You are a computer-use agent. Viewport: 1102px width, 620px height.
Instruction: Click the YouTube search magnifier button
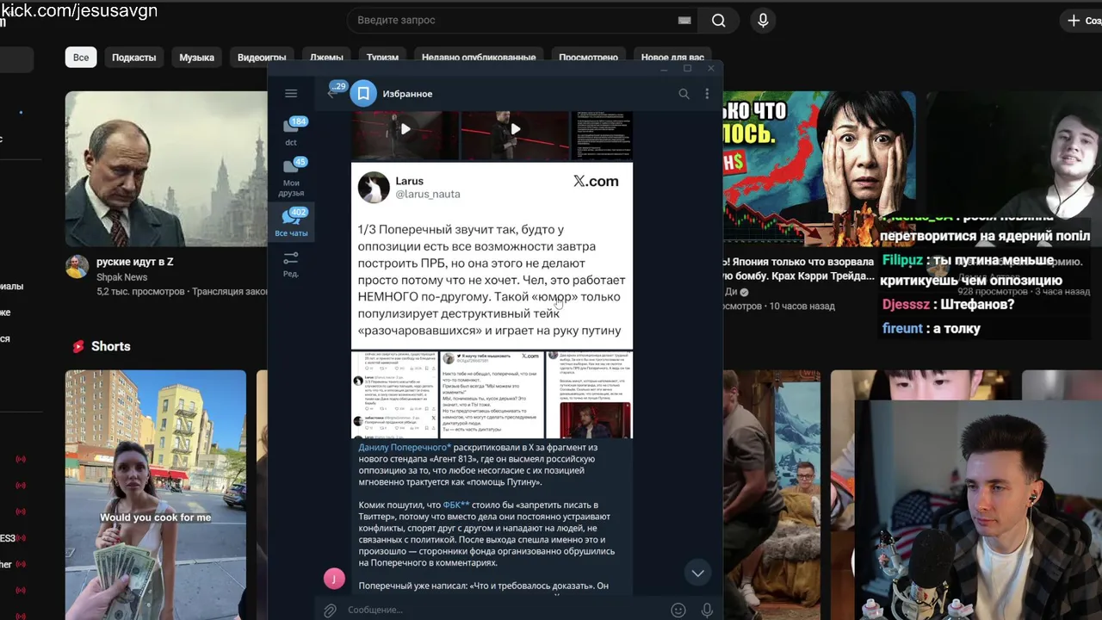(719, 21)
